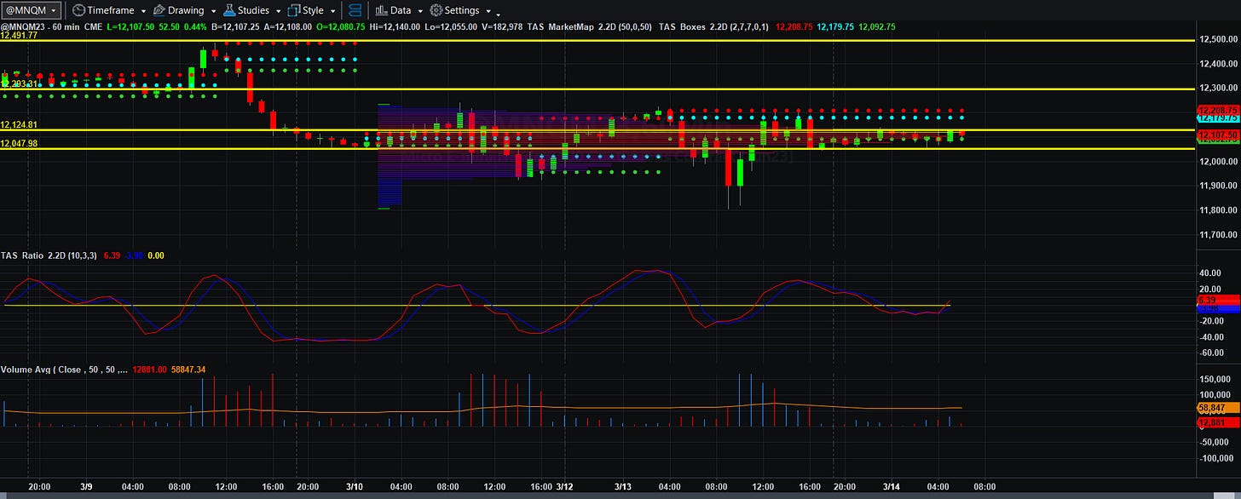This screenshot has height=499, width=1241.
Task: Click the red 12,208.75 price axis tag
Action: point(1218,111)
